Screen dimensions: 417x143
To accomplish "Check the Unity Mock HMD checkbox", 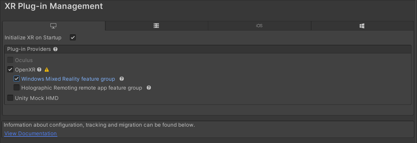I will (10, 98).
